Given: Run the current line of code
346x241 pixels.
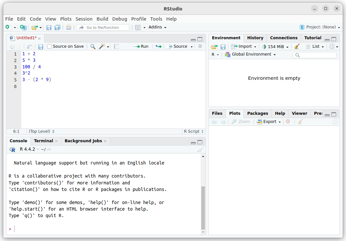Looking at the screenshot, I should coord(141,46).
